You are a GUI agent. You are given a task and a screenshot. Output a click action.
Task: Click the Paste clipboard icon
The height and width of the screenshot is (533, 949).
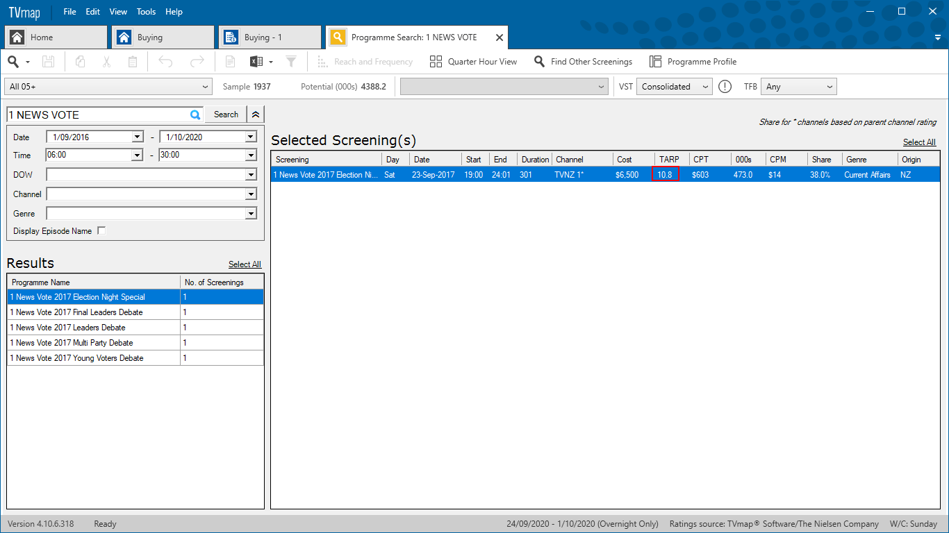click(133, 62)
